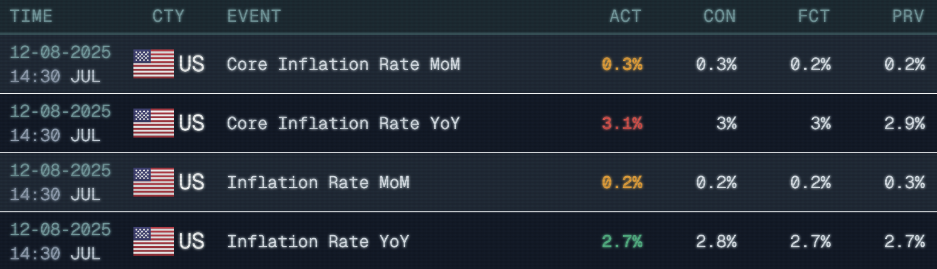
Task: Click the red 3.1% actual value
Action: [622, 123]
